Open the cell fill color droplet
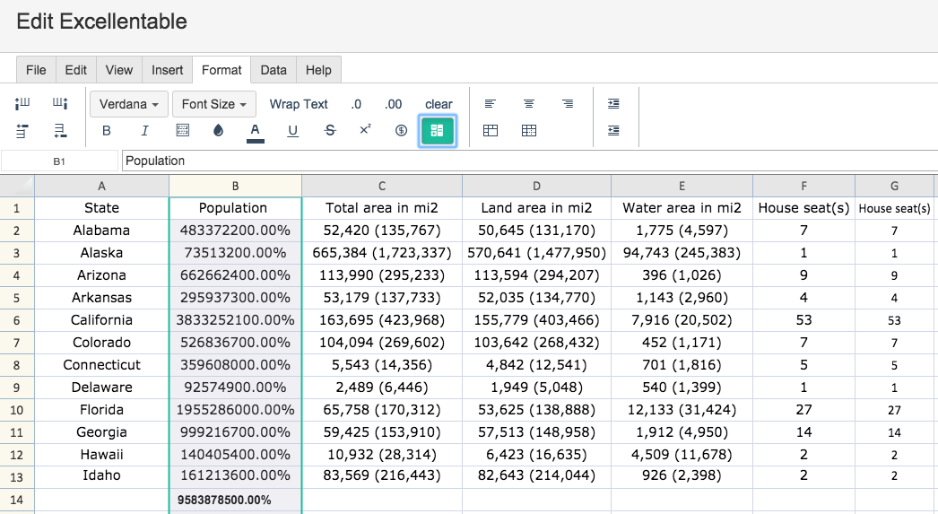Viewport: 938px width, 514px height. [x=218, y=130]
